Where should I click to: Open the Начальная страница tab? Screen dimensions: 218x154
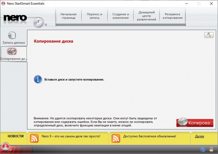click(68, 16)
